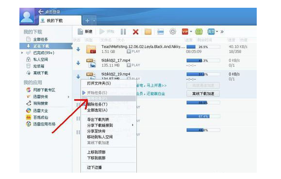Screen dimensions: 281x179
Task: Open 网游下载专区 app
Action: click(44, 90)
